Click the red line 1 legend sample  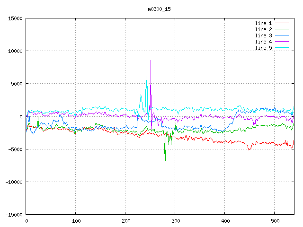pos(282,23)
